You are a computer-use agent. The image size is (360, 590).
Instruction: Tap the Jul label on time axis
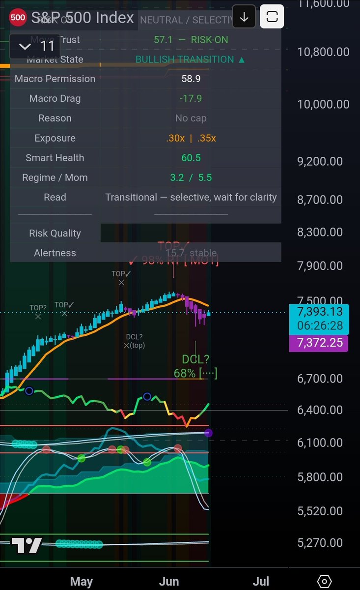point(261,581)
